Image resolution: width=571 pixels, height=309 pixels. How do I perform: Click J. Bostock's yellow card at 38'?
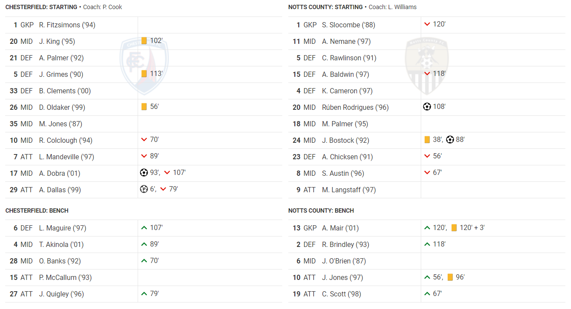click(427, 140)
